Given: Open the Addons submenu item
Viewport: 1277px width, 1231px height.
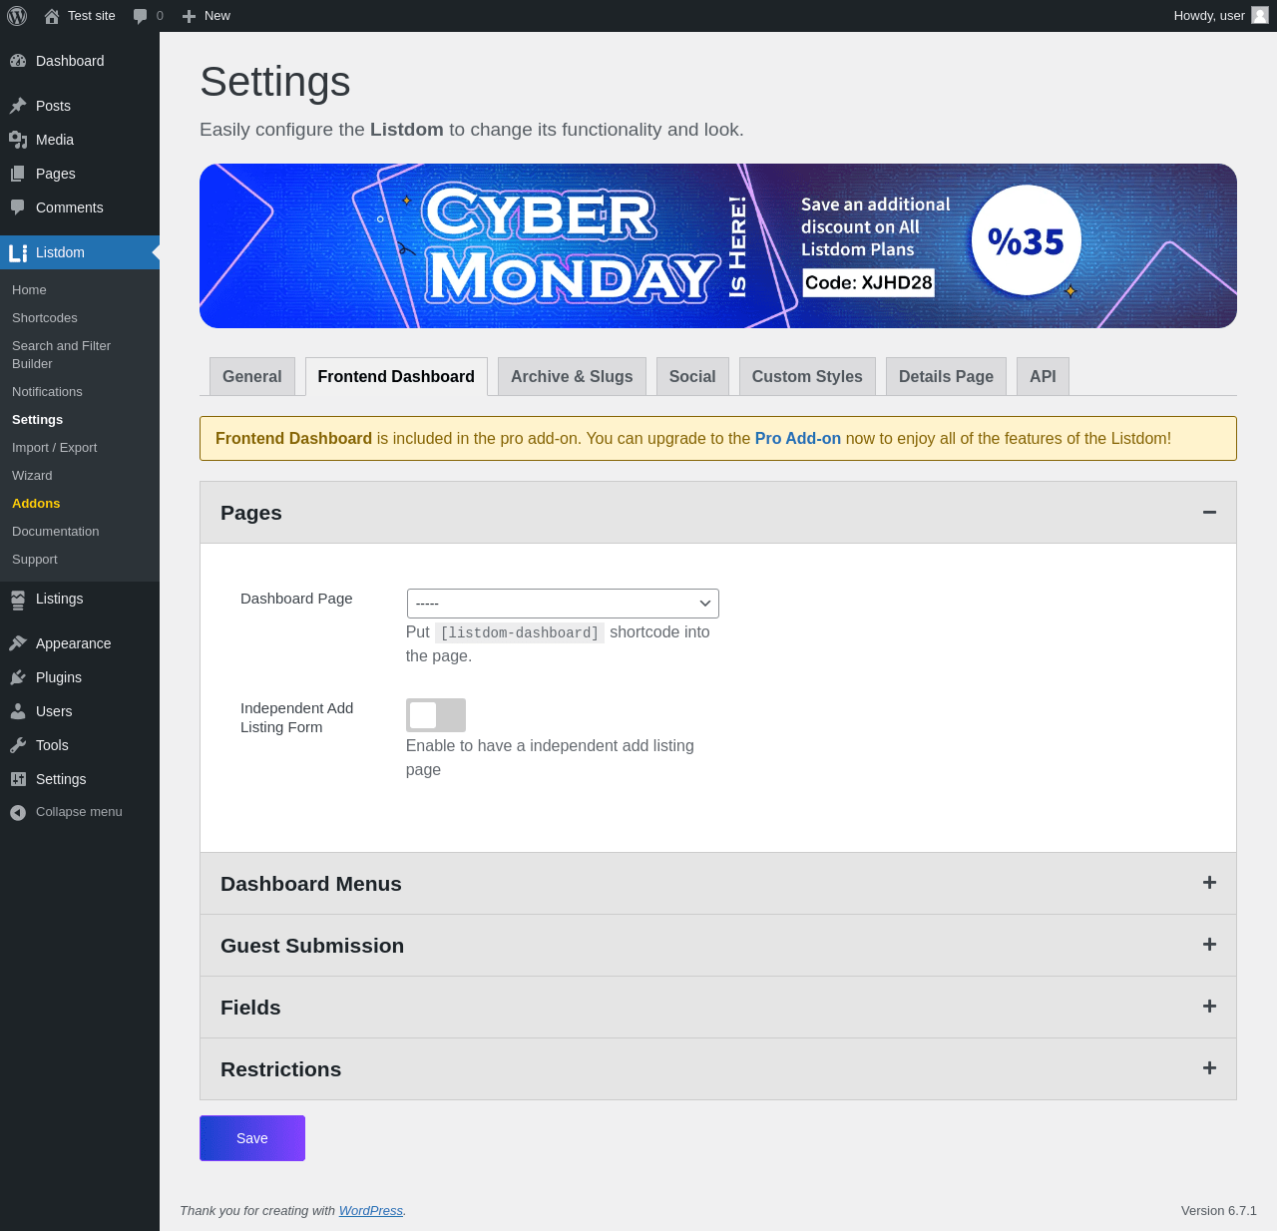Looking at the screenshot, I should [x=36, y=504].
